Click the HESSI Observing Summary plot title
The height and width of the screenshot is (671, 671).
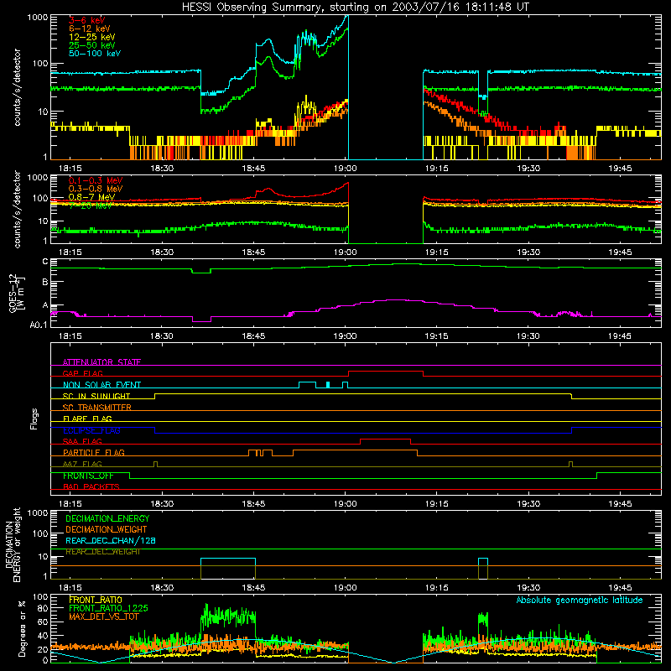point(355,7)
